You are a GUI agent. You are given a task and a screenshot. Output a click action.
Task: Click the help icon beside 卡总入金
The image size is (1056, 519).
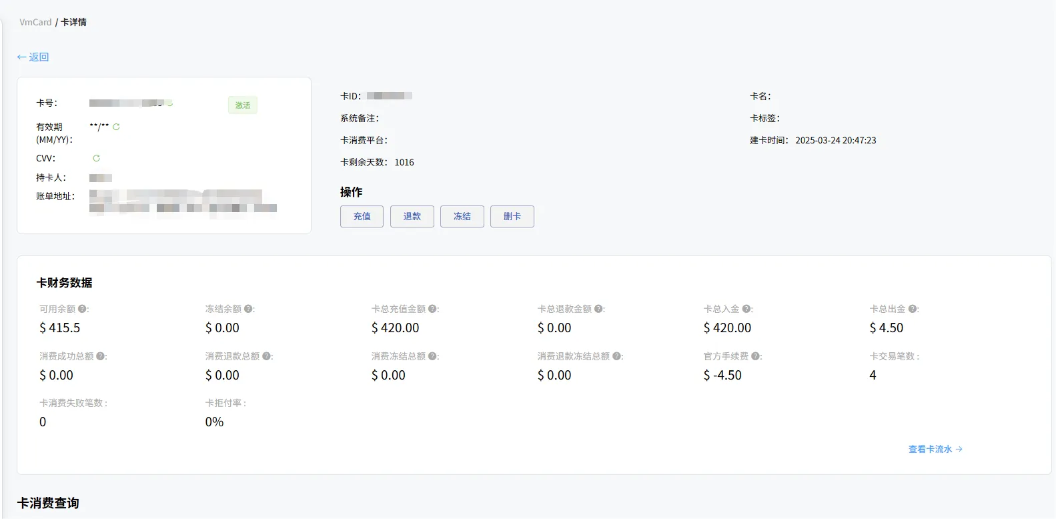click(x=746, y=309)
